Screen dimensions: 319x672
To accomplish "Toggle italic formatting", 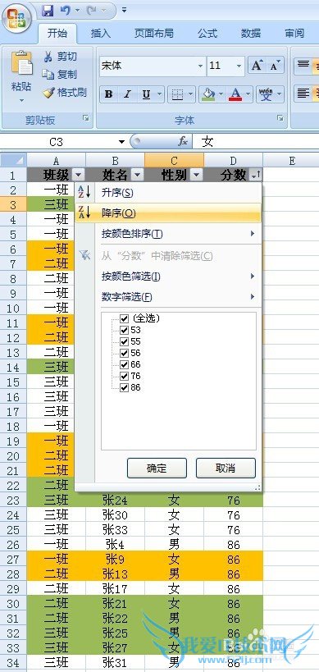I will (x=127, y=94).
